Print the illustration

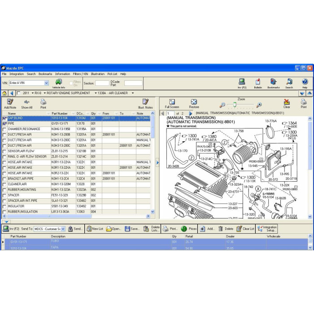coord(304,104)
